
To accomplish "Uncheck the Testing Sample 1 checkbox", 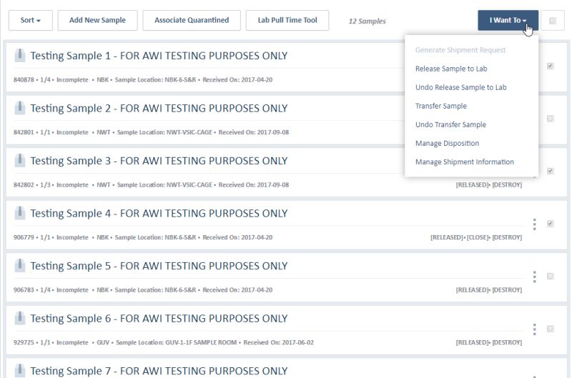I will coord(551,66).
